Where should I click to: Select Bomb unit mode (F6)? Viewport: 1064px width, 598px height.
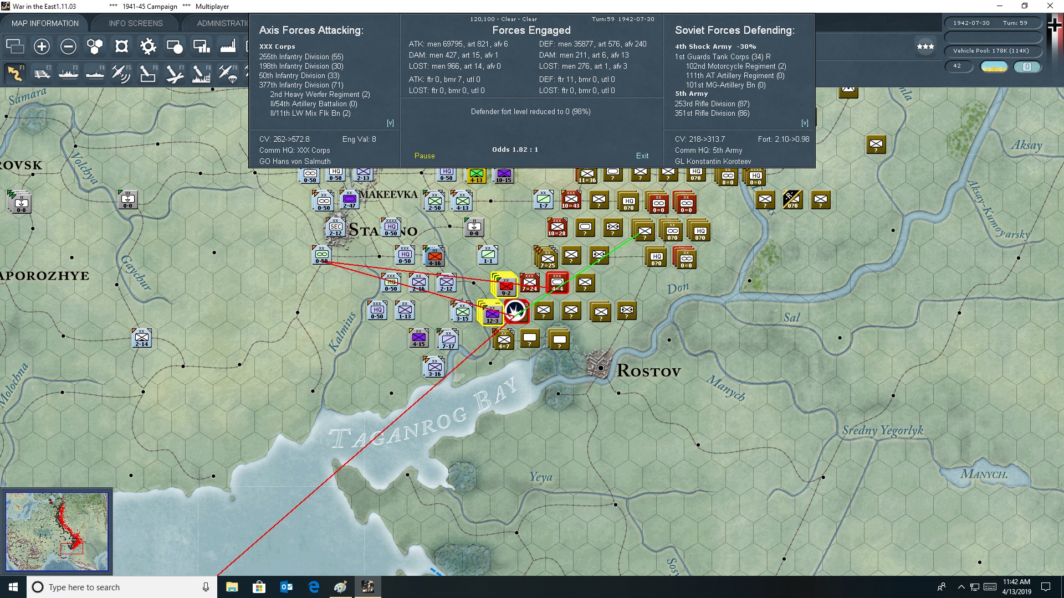click(148, 74)
